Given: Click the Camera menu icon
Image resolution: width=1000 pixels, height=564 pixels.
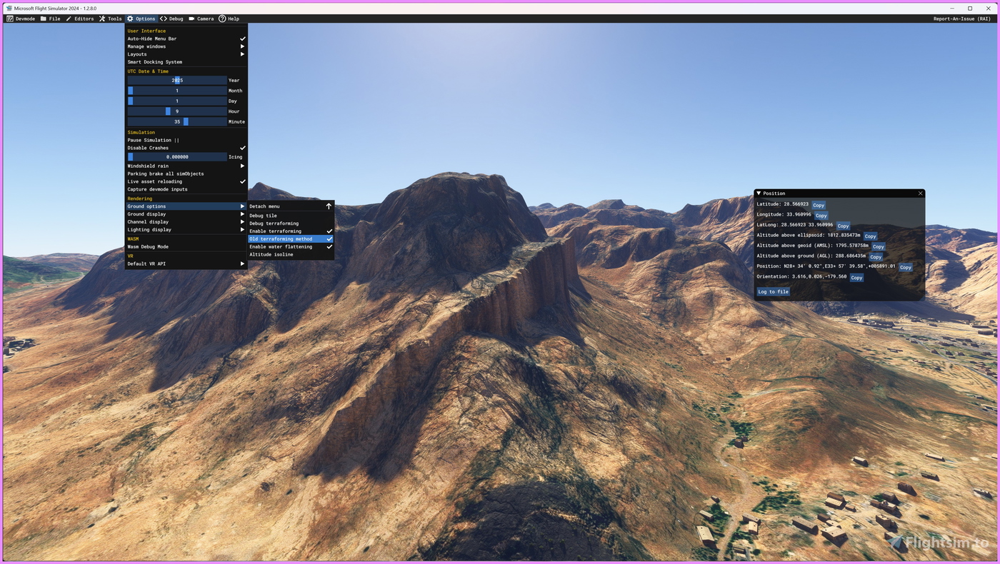Looking at the screenshot, I should (191, 19).
